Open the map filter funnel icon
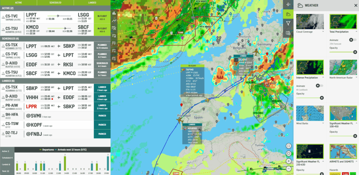 [288, 23]
